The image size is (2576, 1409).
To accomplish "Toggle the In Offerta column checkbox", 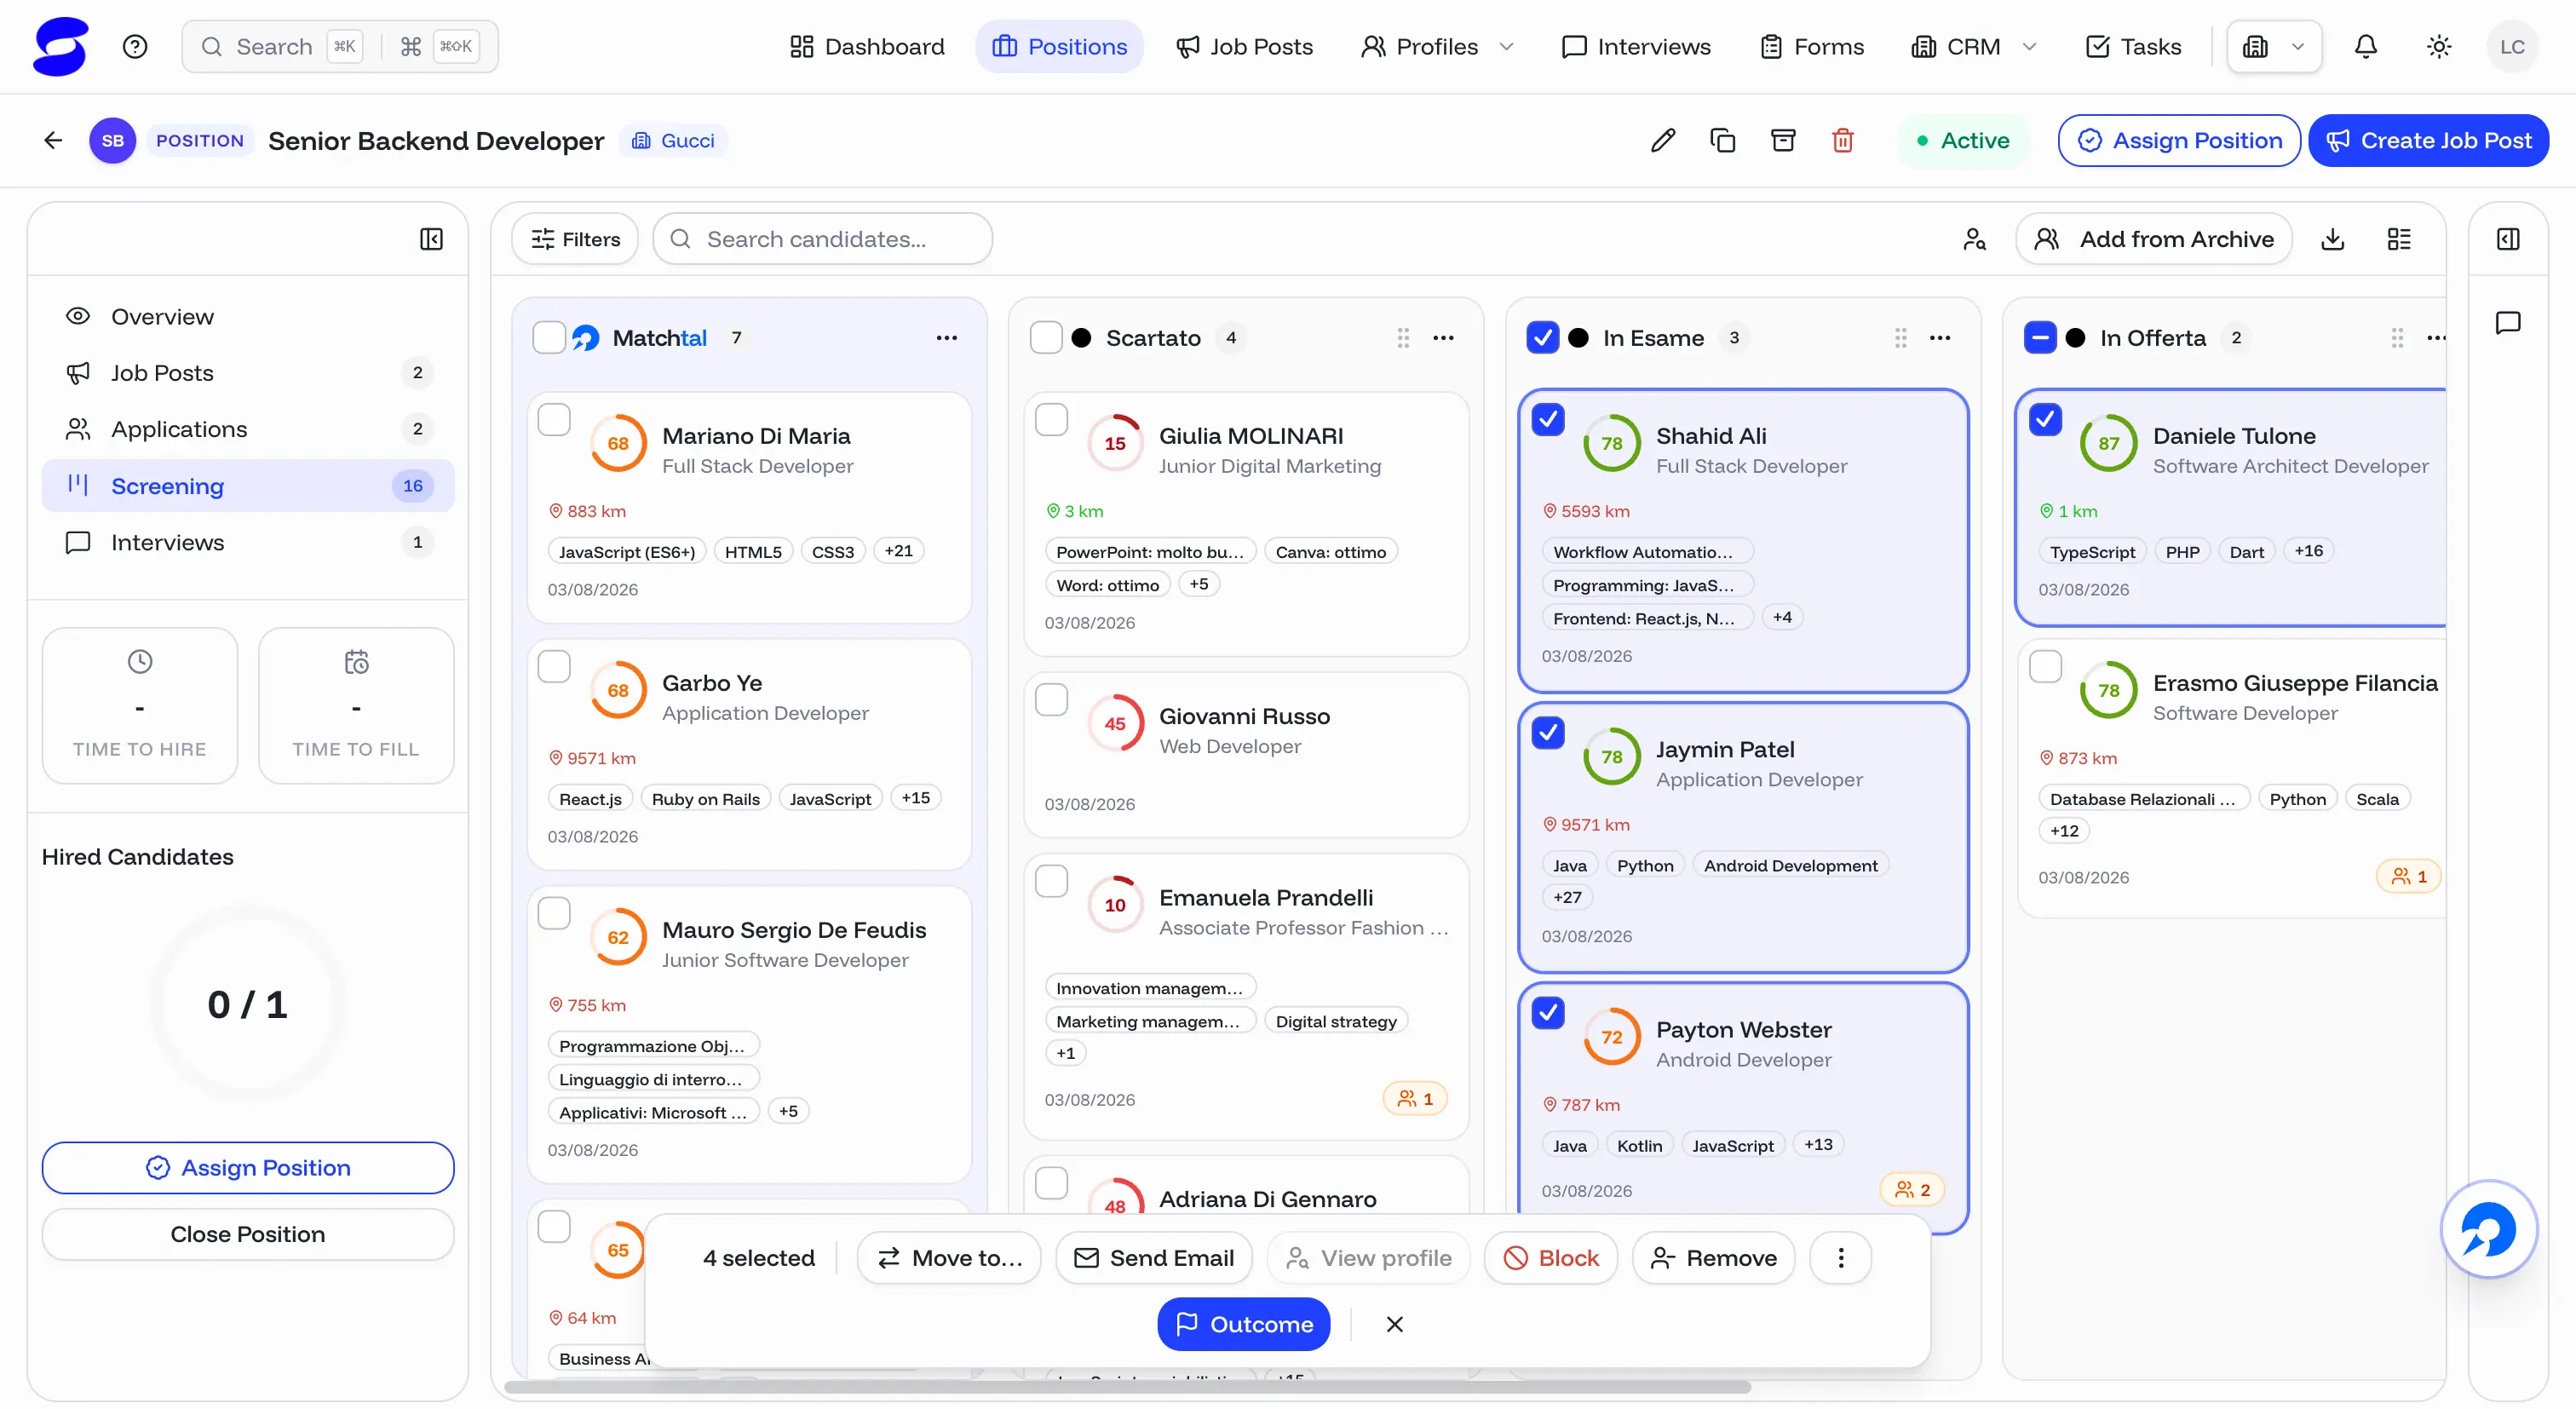I will click(2040, 338).
